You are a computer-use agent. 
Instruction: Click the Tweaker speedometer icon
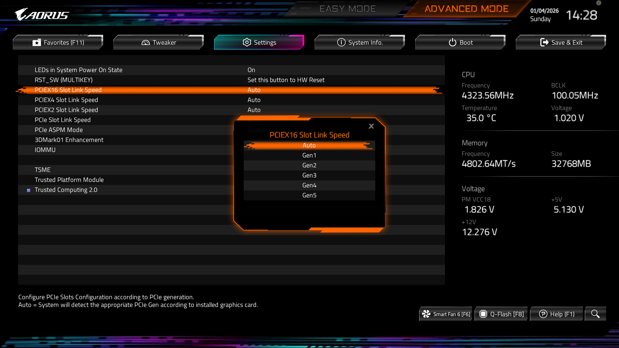click(146, 43)
